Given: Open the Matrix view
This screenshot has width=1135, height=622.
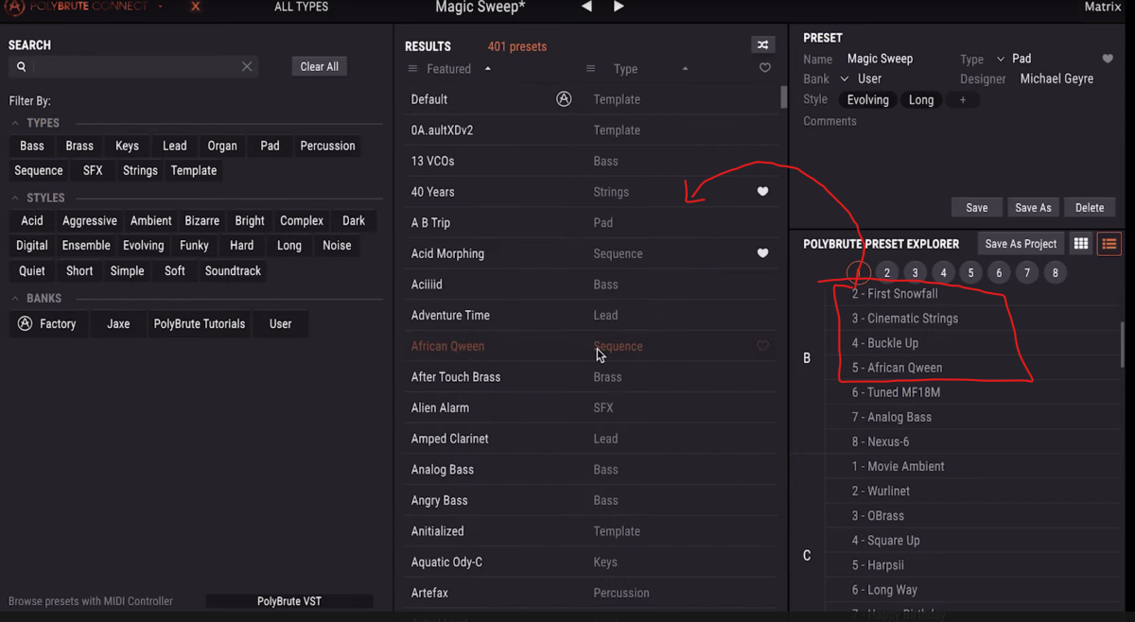Looking at the screenshot, I should coord(1102,7).
